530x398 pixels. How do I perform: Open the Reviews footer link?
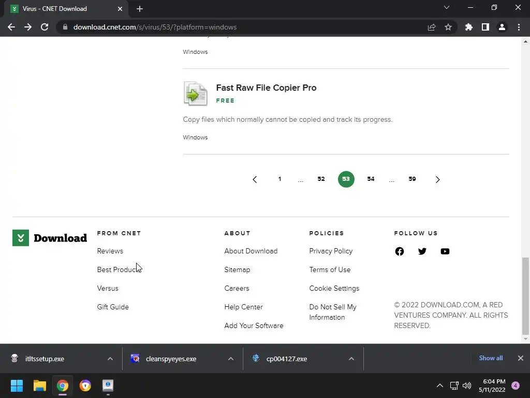pos(110,251)
